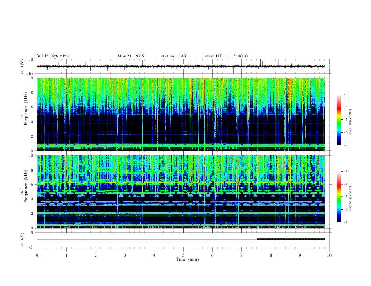The width and height of the screenshot is (371, 286).
Task: Click the "Time (min)" x-axis label
Action: [x=187, y=259]
